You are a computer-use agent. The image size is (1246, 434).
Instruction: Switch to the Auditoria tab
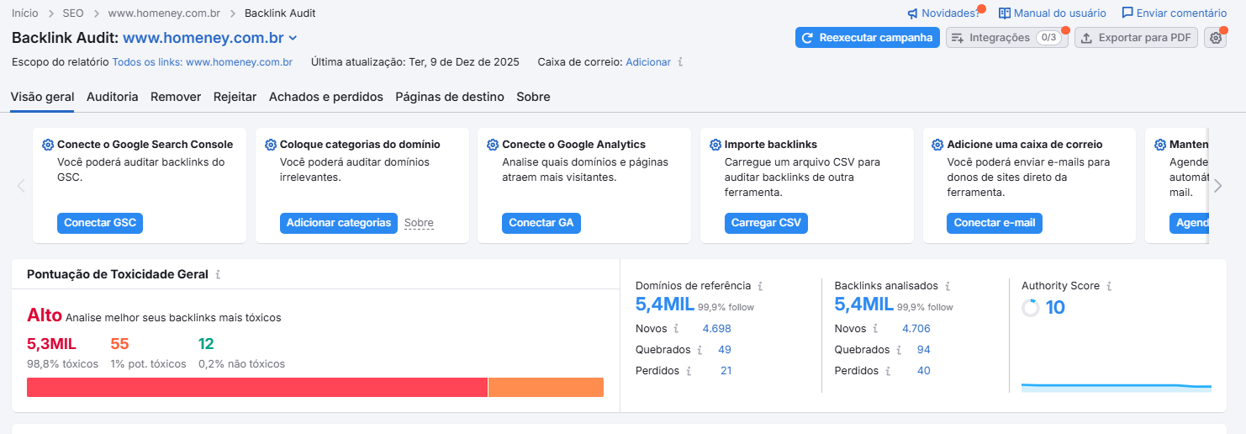click(113, 97)
